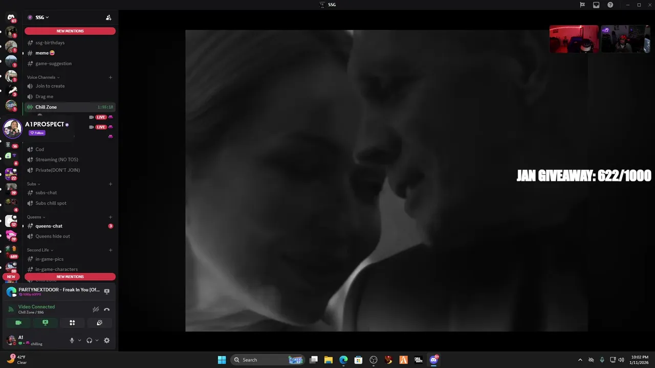This screenshot has width=655, height=368.
Task: Open File Explorer from taskbar
Action: click(329, 360)
